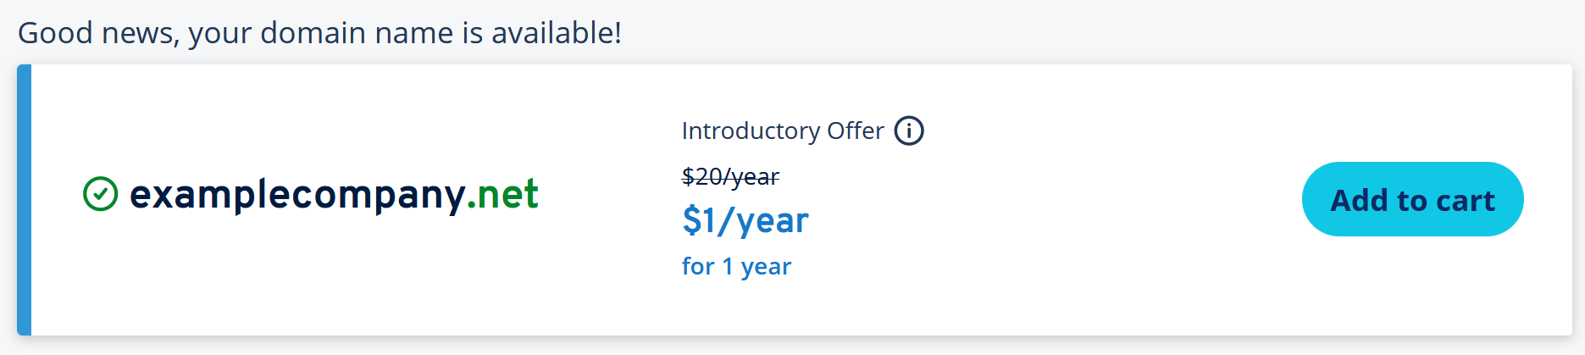Click the word "available!" in the heading
1585x355 pixels.
pos(557,33)
